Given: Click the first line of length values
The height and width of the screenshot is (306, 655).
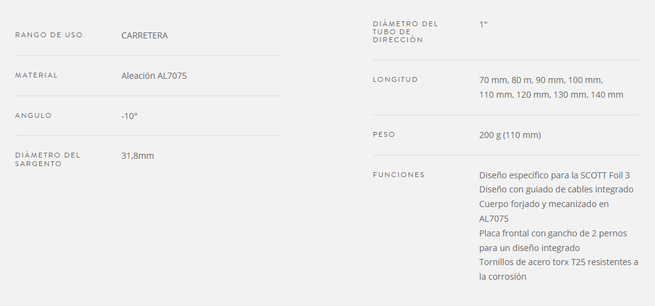Looking at the screenshot, I should click(x=541, y=80).
